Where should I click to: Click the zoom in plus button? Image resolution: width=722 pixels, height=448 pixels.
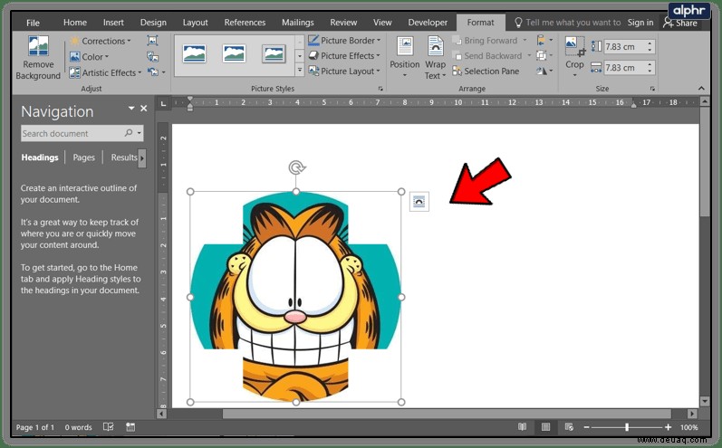tap(669, 427)
